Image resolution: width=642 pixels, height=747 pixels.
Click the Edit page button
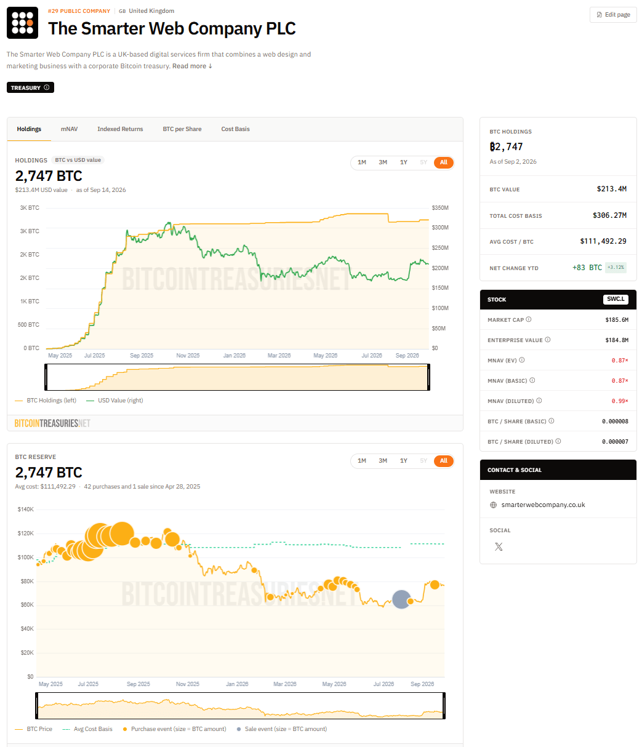click(x=613, y=15)
